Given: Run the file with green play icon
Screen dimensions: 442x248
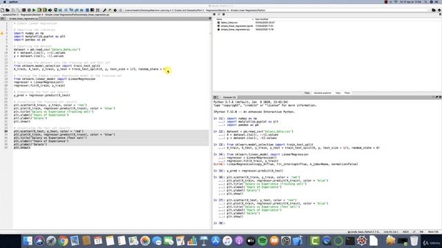Looking at the screenshot, I should pos(34,10).
